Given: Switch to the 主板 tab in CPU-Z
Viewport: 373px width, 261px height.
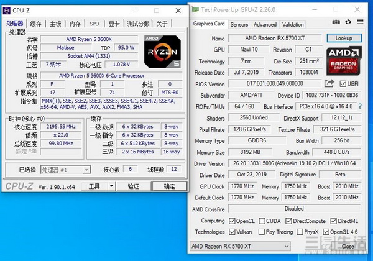Looking at the screenshot, I should [x=56, y=24].
